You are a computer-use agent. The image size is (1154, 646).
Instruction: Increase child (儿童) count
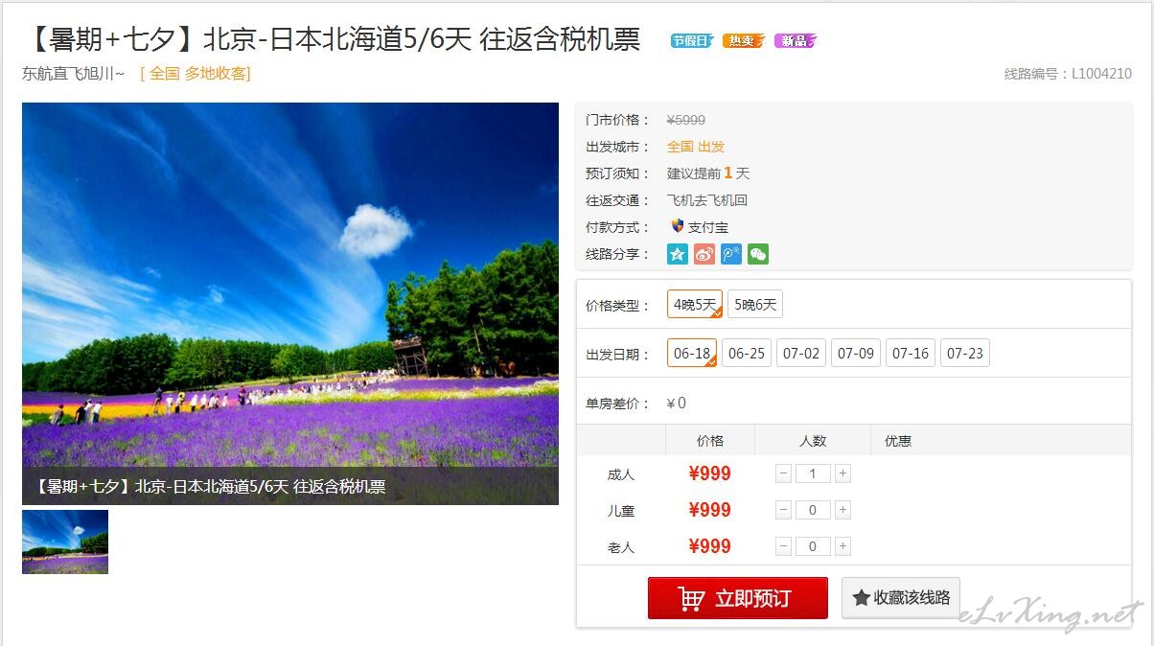click(x=842, y=510)
